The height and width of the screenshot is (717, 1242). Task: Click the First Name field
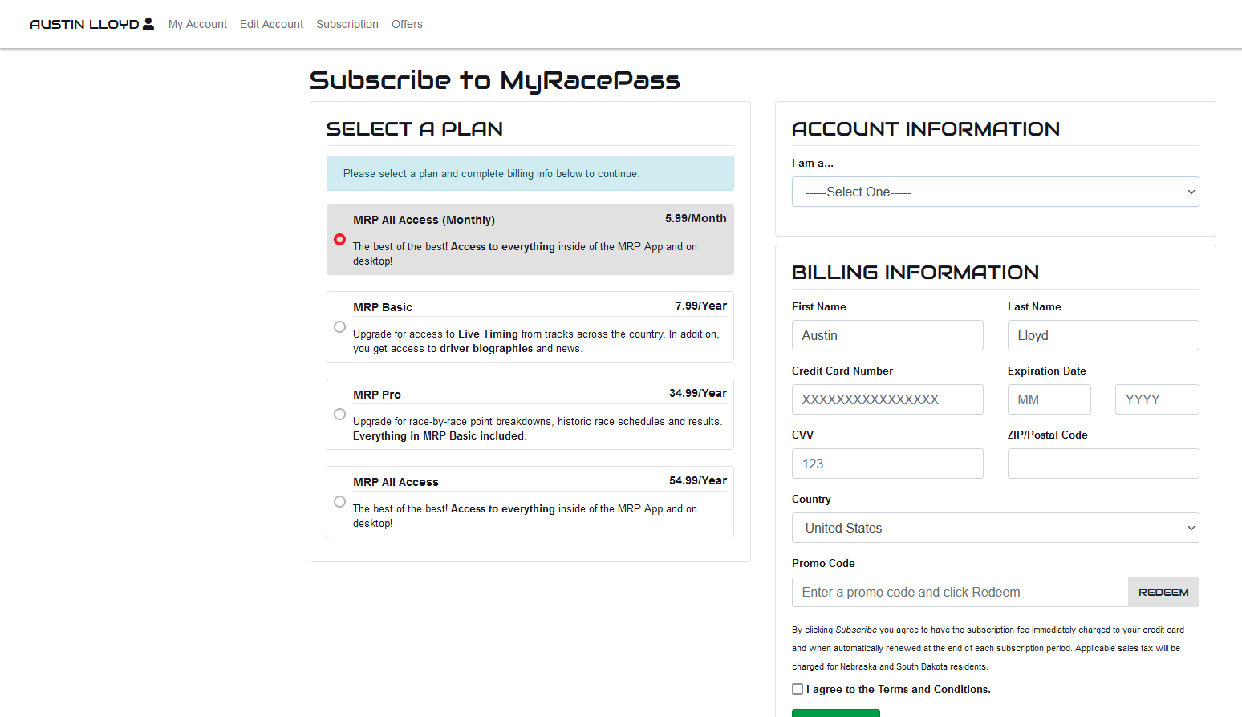point(887,335)
